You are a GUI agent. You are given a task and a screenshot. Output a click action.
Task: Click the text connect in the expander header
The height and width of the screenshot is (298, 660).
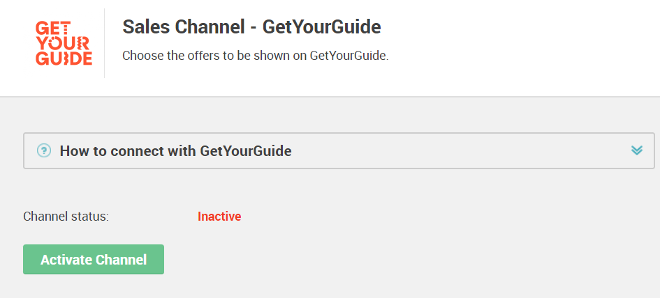pyautogui.click(x=137, y=150)
